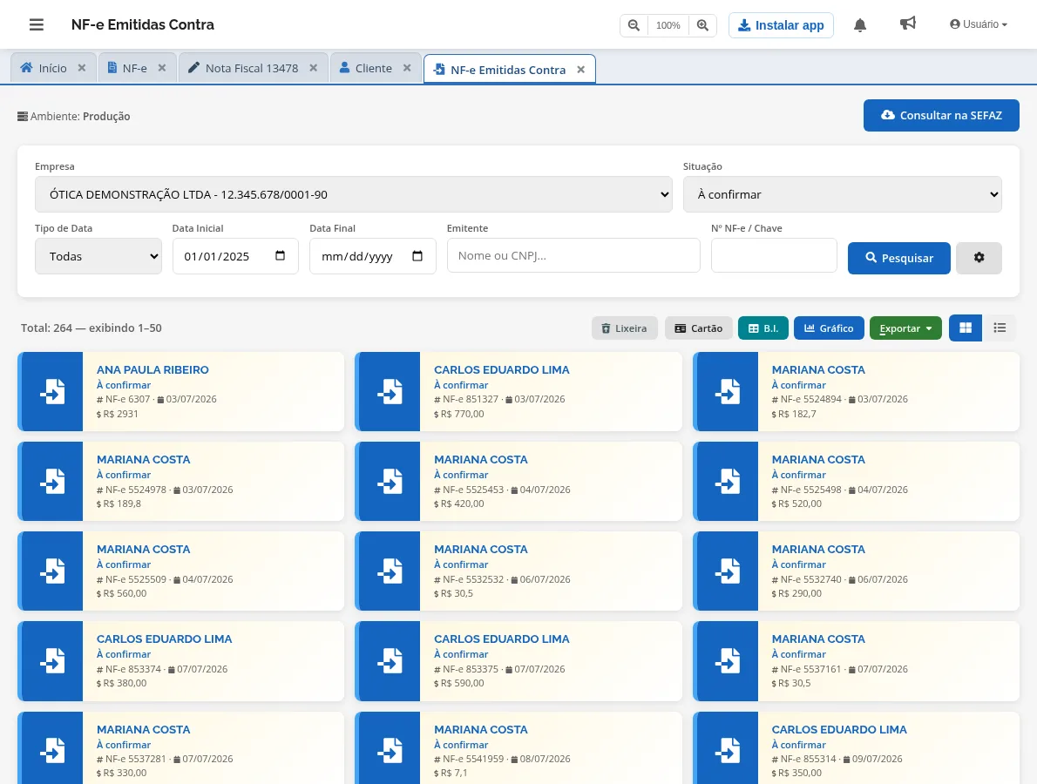Switch to list view
The image size is (1037, 784).
(1000, 328)
